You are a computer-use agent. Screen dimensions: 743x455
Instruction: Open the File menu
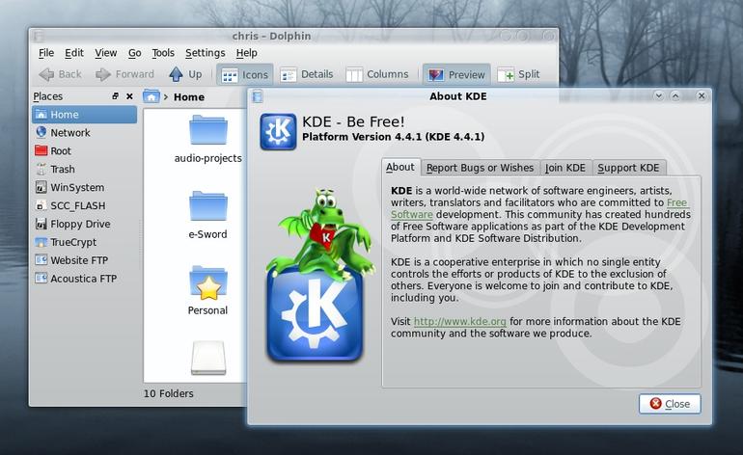[46, 53]
